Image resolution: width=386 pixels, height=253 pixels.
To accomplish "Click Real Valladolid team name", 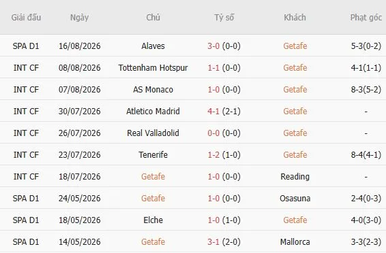I will click(153, 133).
